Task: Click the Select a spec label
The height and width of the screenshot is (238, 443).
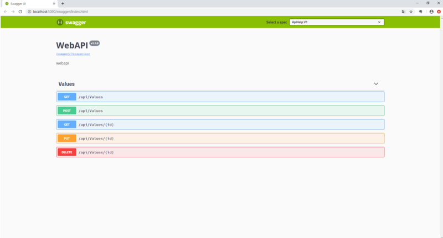Action: click(x=276, y=22)
